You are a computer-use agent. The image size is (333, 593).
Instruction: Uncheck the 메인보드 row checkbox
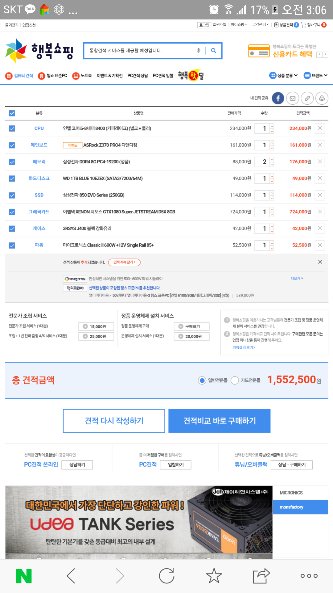(x=12, y=145)
